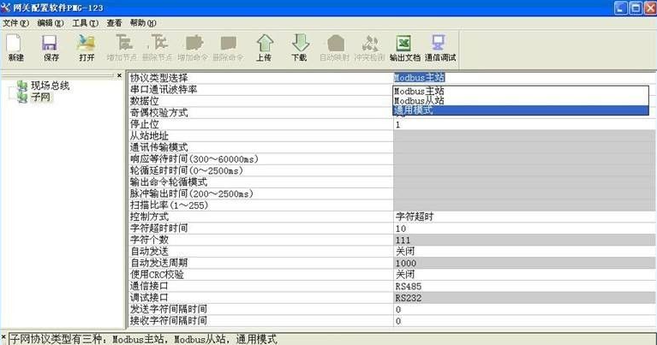Click the 新建 (New) toolbar icon
657x345 pixels.
pyautogui.click(x=15, y=46)
